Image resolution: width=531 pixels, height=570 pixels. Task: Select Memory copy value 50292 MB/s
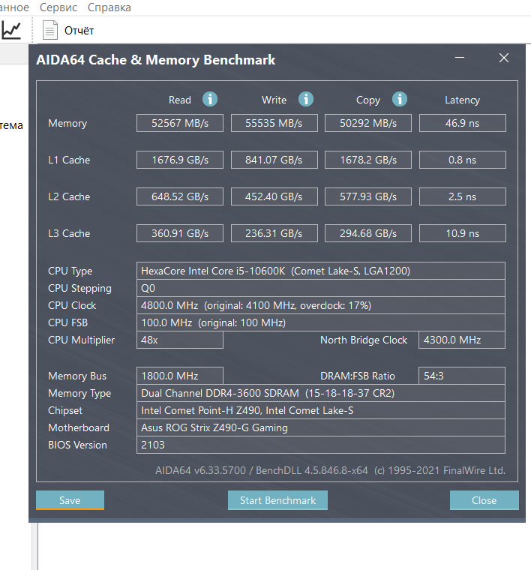[368, 123]
